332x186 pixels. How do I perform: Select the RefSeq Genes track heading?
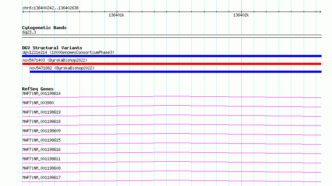point(38,89)
